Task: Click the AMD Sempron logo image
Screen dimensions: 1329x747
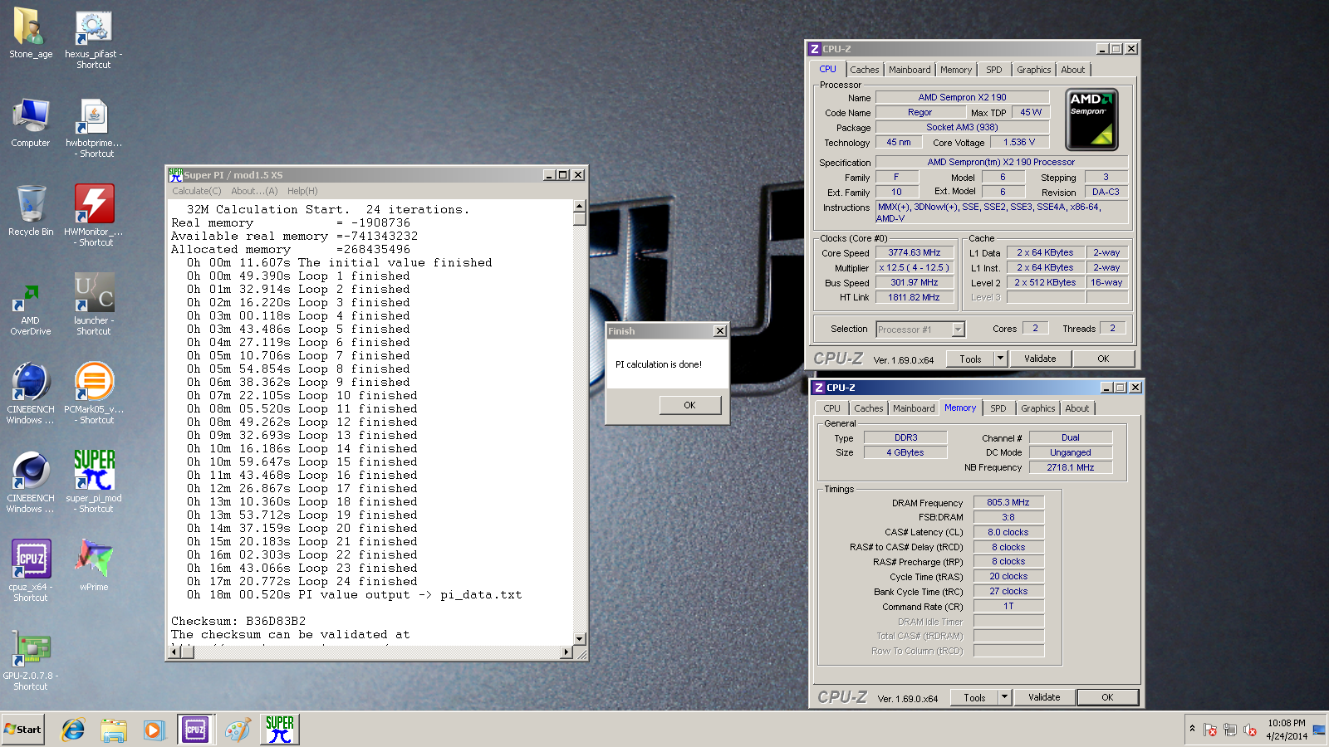Action: click(x=1091, y=120)
